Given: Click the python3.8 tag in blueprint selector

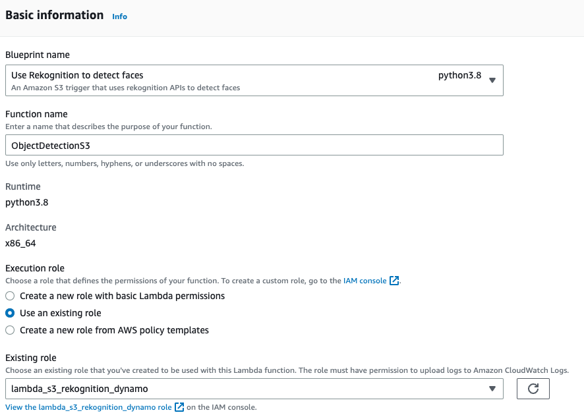Looking at the screenshot, I should (459, 76).
